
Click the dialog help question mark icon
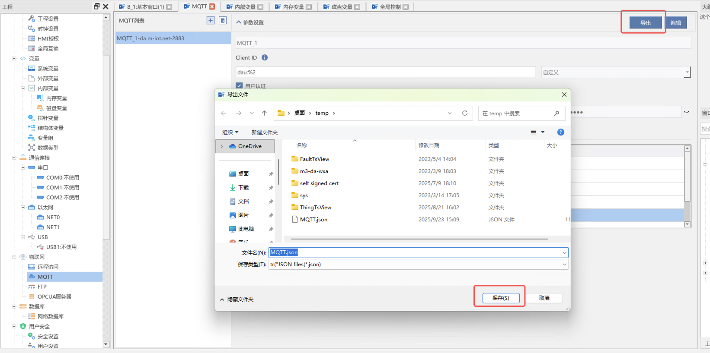[x=560, y=132]
